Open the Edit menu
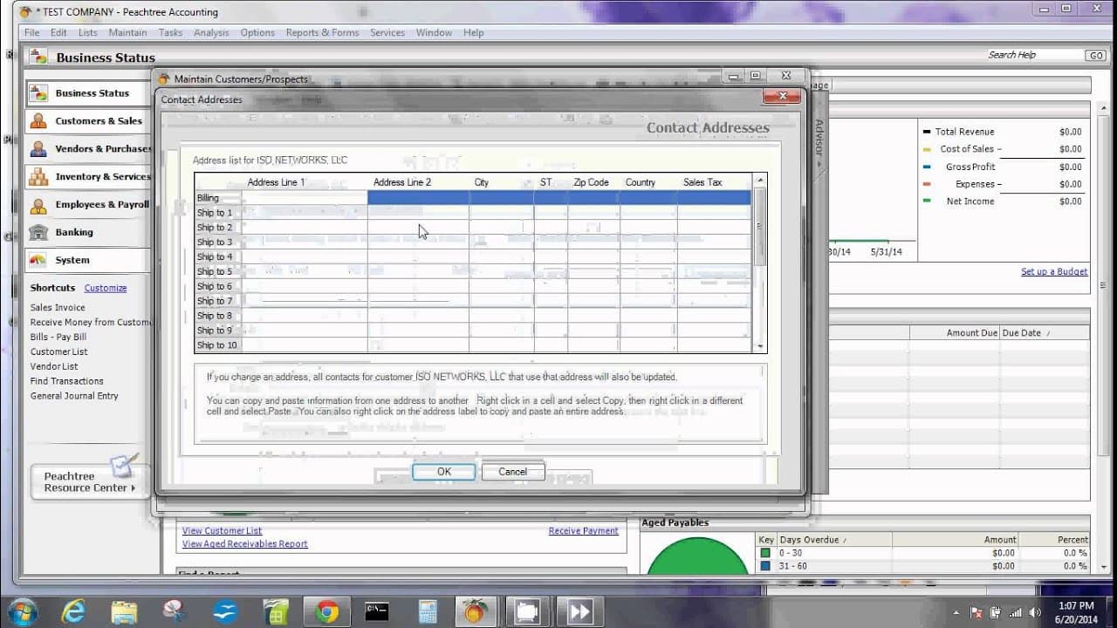The height and width of the screenshot is (628, 1117). pos(58,32)
